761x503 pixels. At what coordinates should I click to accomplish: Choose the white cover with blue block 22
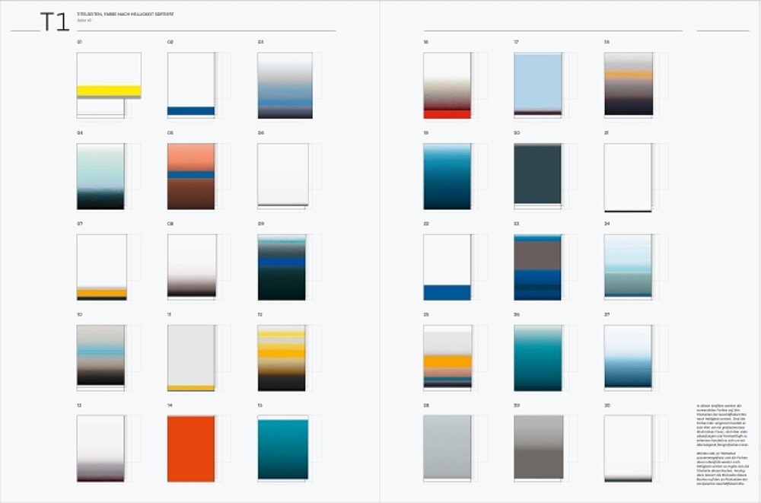coord(447,267)
